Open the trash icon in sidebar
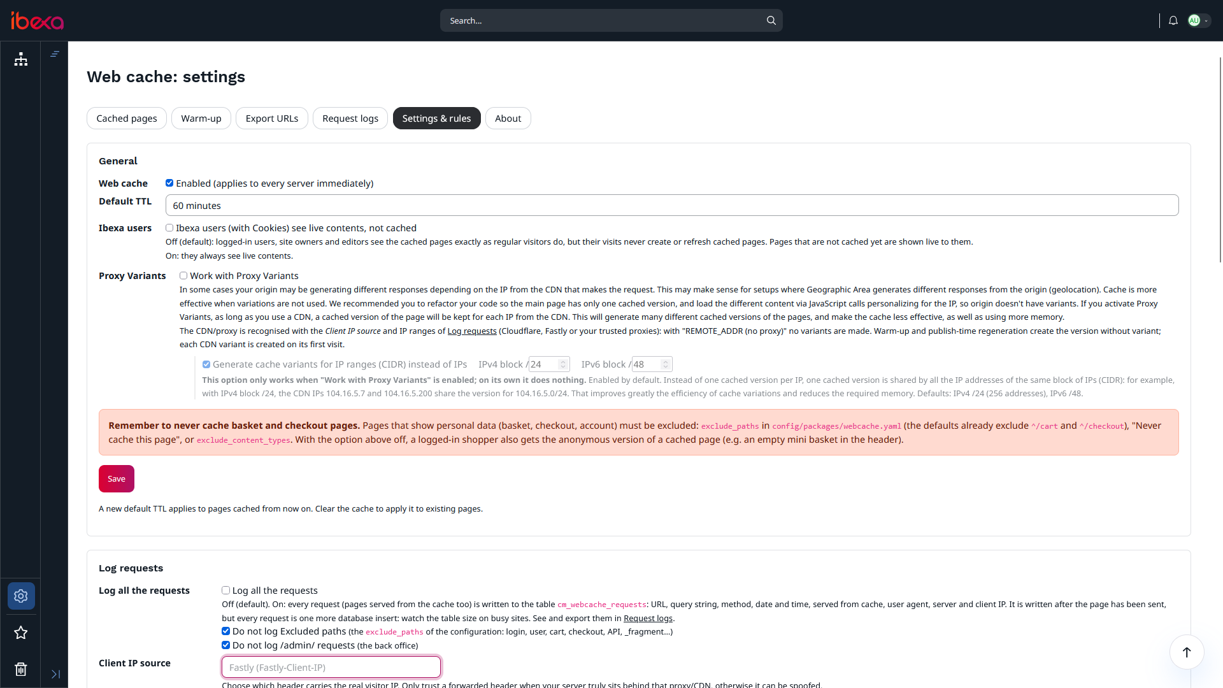The height and width of the screenshot is (688, 1223). [21, 669]
